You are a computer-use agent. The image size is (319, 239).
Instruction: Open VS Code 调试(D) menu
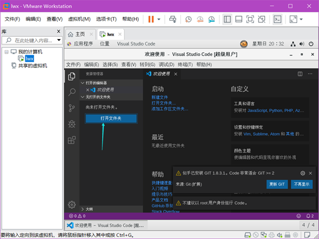click(x=166, y=65)
